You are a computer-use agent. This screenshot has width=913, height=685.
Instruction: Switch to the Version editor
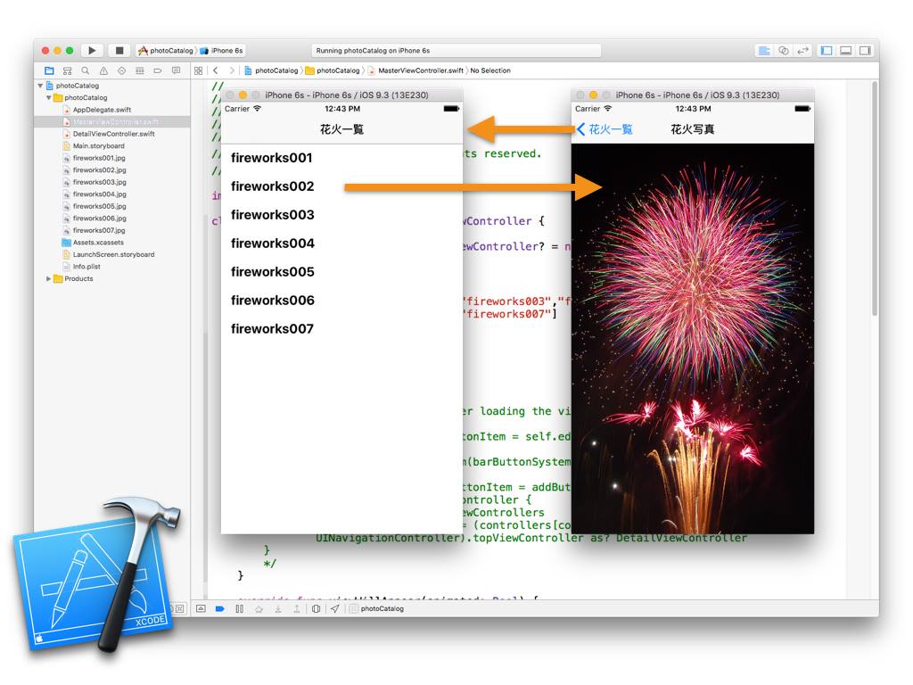pos(803,51)
